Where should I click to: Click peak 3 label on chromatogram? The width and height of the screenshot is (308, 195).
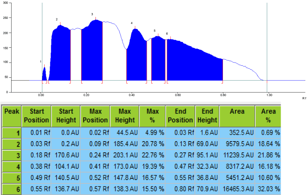point(92,14)
